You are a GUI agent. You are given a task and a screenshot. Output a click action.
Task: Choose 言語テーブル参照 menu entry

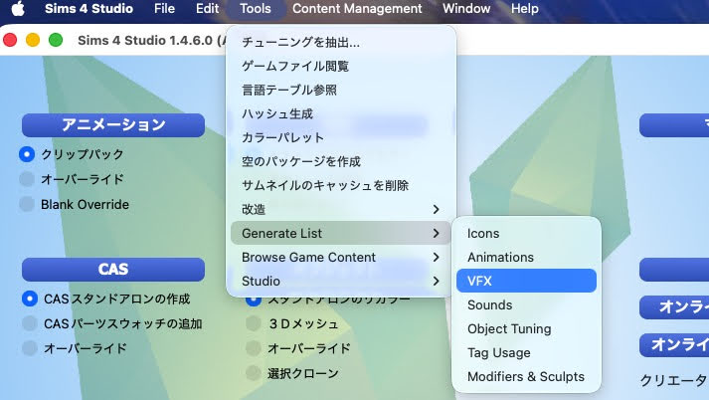coord(340,90)
